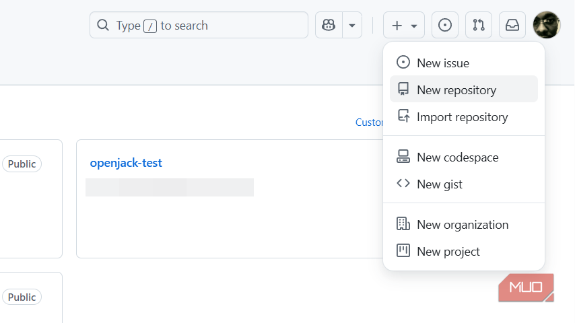Choose 'New repository' menu entry
Viewport: 575px width, 323px height.
[464, 89]
